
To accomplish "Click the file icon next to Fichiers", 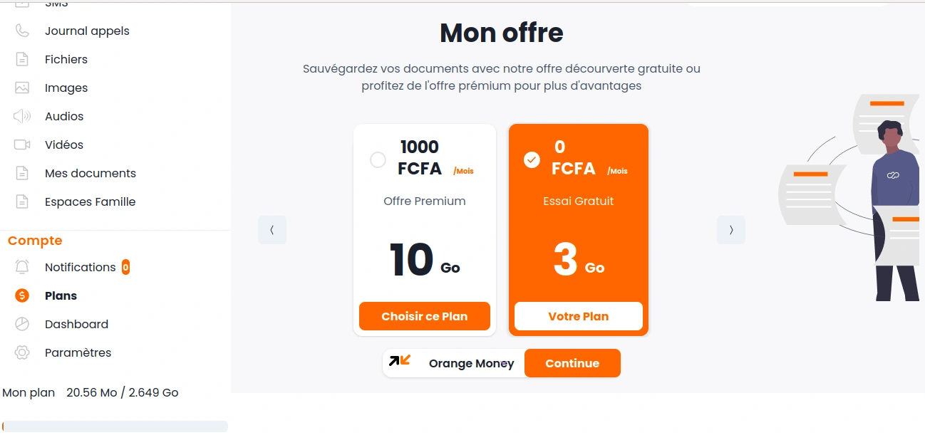I will [22, 60].
